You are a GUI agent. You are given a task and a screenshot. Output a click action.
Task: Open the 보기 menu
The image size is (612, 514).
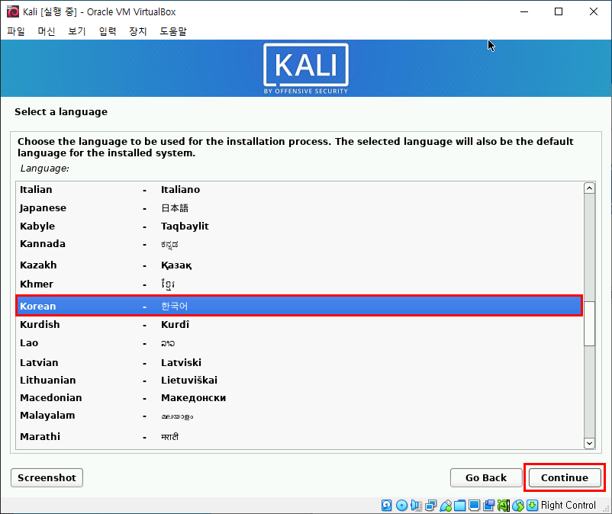[77, 31]
